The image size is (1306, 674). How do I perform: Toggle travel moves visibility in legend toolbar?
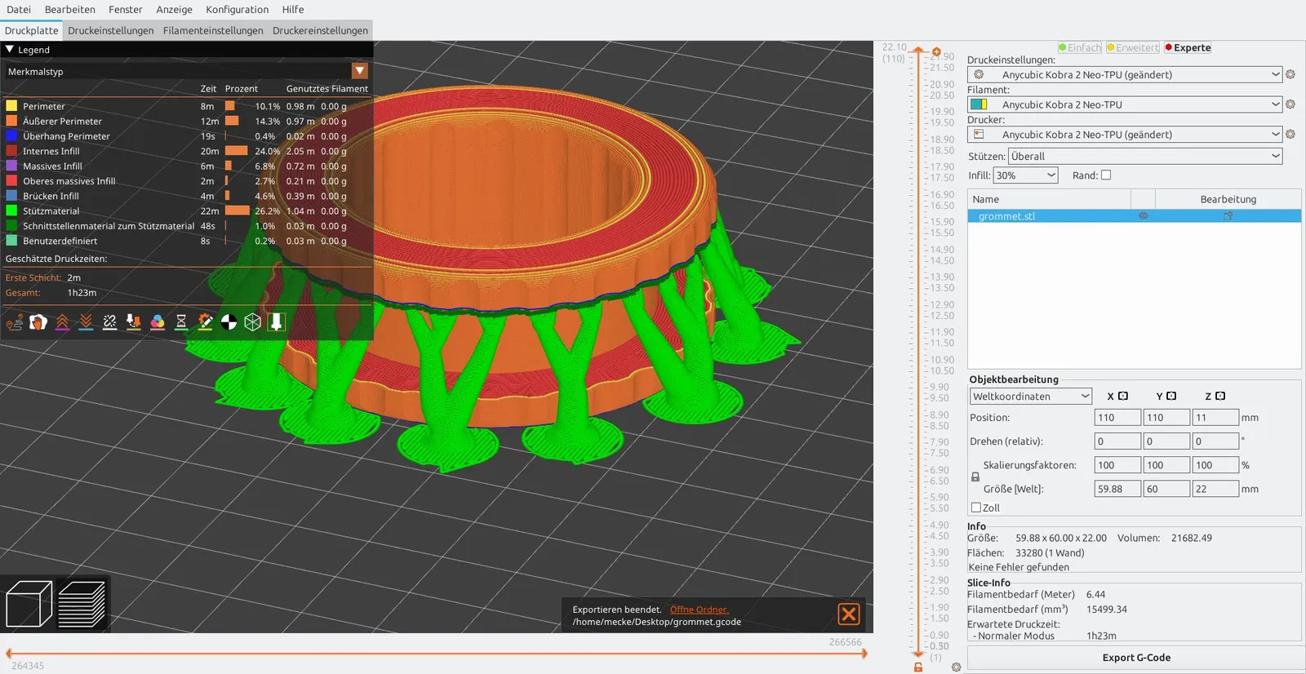coord(15,322)
